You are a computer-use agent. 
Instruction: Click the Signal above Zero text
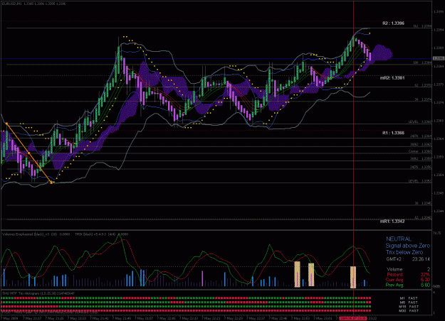[408, 246]
